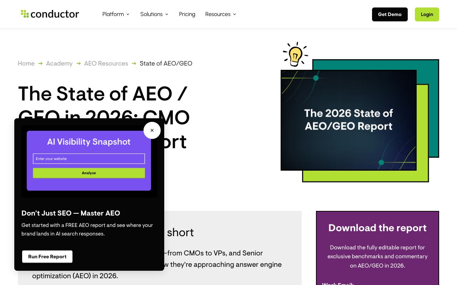Click the Download the report heading
The width and height of the screenshot is (457, 285).
[x=377, y=228]
